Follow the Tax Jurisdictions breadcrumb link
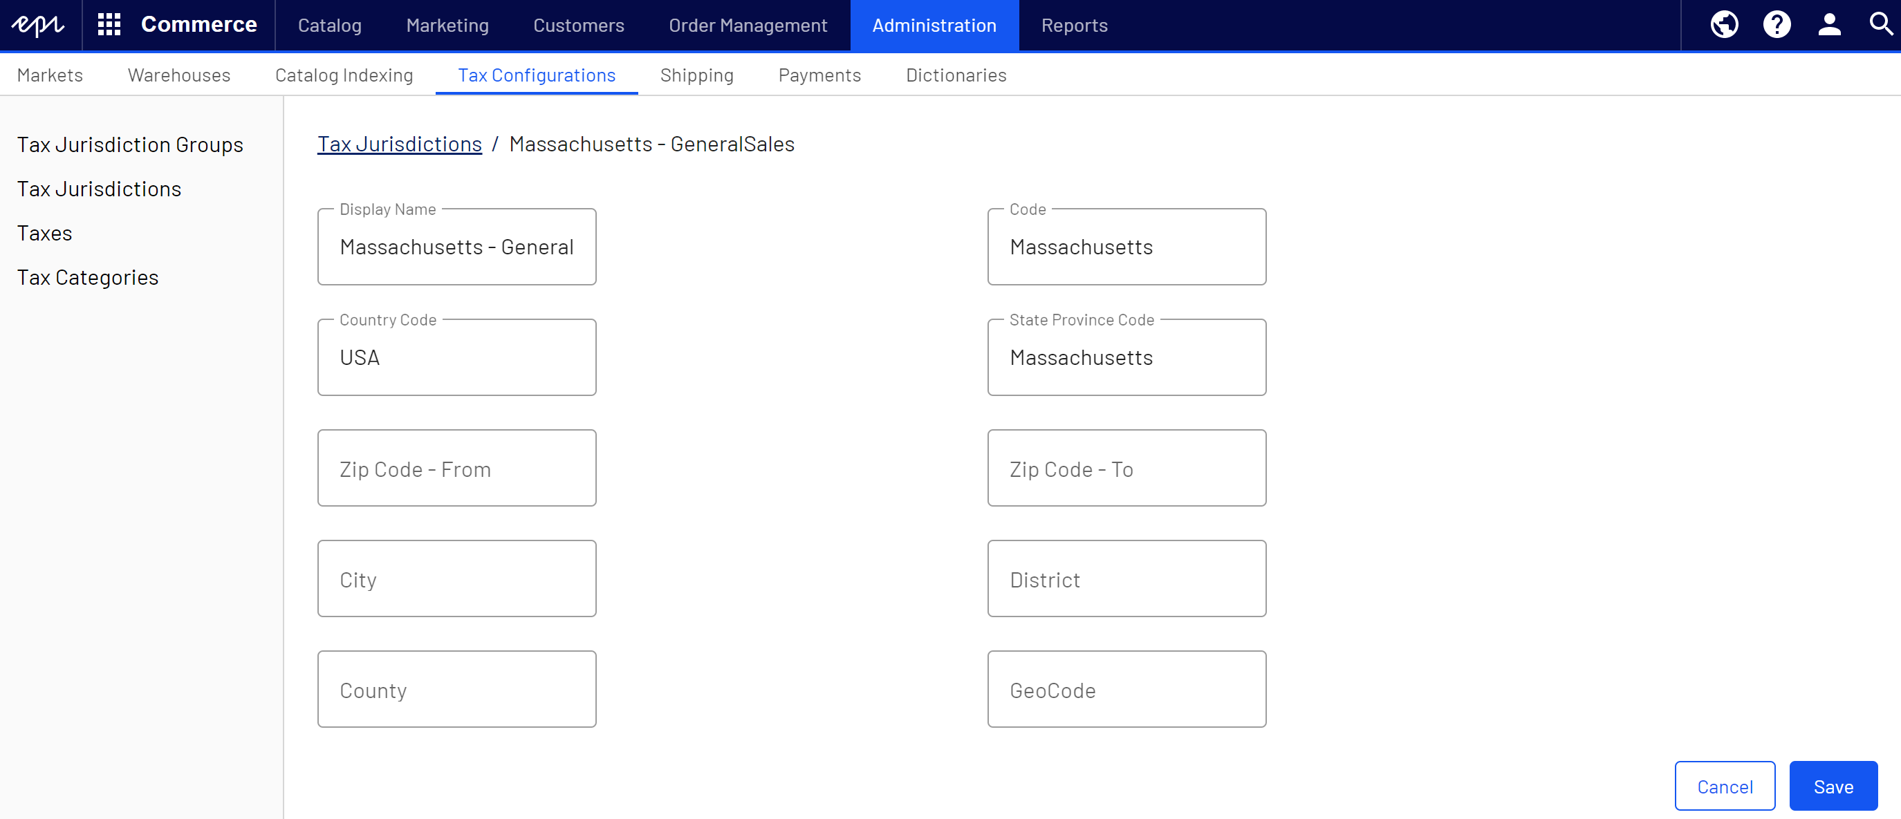Image resolution: width=1901 pixels, height=819 pixels. pyautogui.click(x=399, y=144)
